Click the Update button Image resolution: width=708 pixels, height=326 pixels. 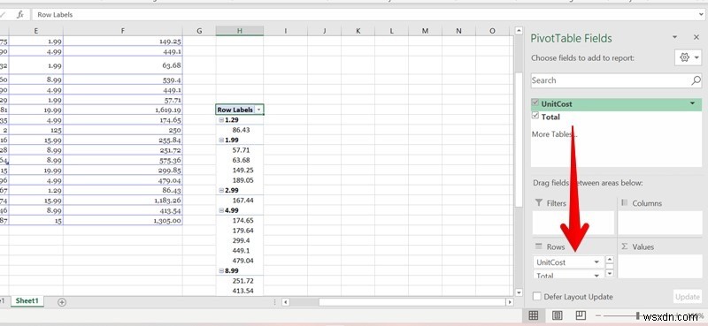pyautogui.click(x=688, y=297)
